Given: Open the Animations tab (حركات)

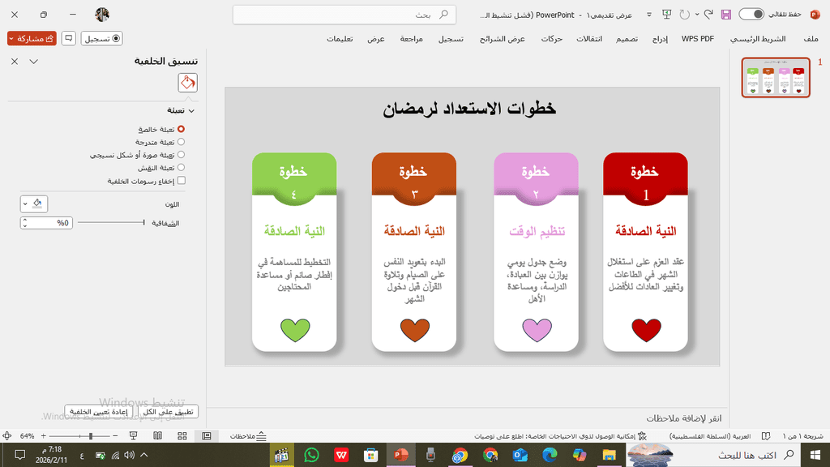Looking at the screenshot, I should (551, 39).
